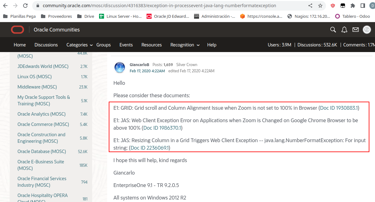Image resolution: width=375 pixels, height=202 pixels.
Task: Click the Oracle logo in the header
Action: tap(17, 30)
